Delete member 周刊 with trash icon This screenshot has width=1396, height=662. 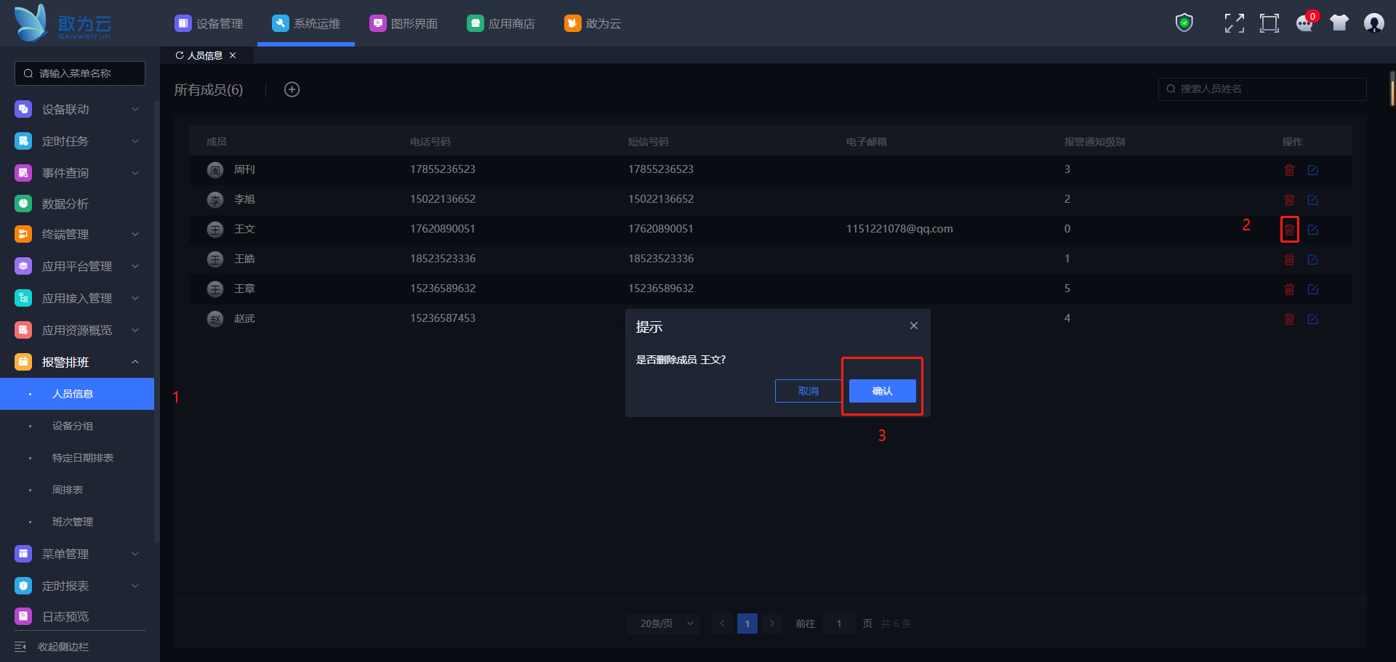point(1289,170)
